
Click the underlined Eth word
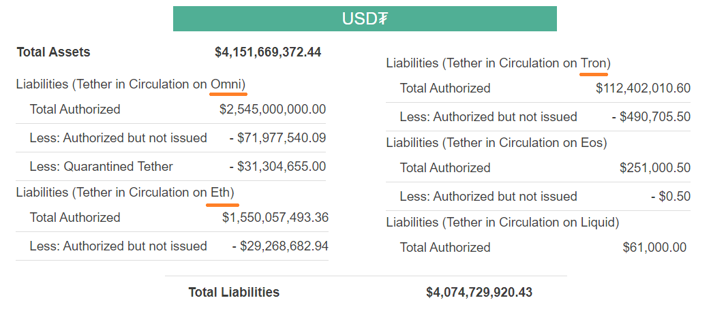coord(222,193)
